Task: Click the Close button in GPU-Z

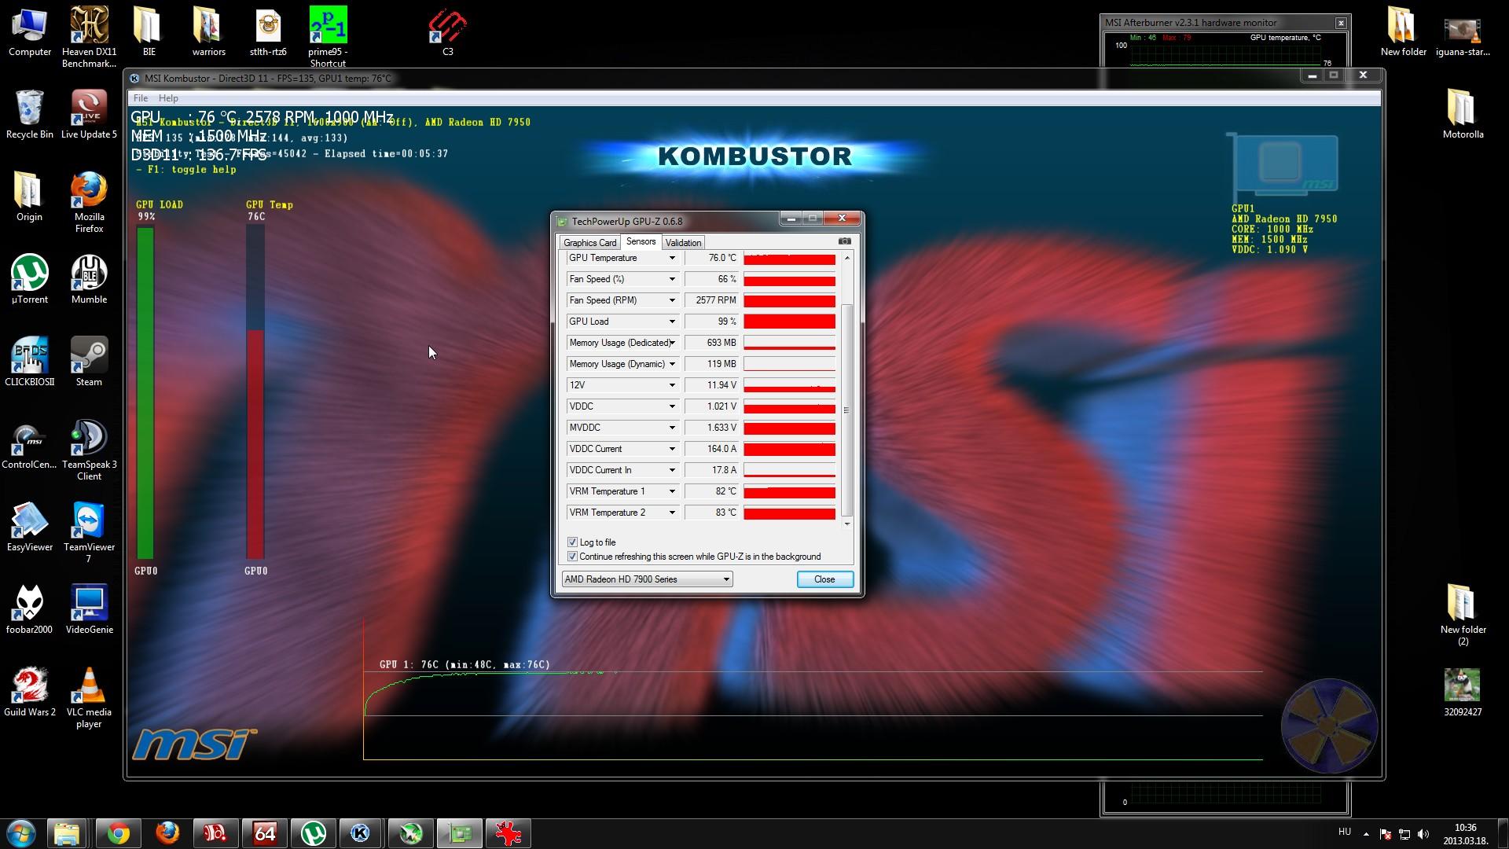Action: coord(824,579)
